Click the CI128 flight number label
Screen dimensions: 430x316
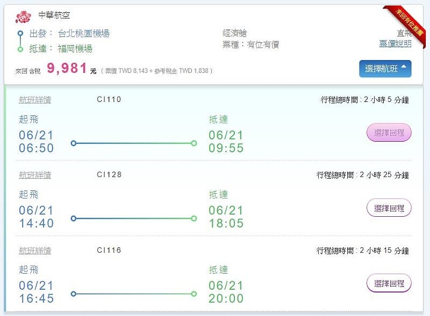[x=109, y=175]
